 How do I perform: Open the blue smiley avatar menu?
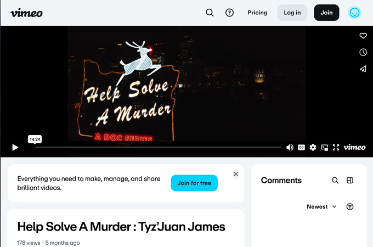[x=354, y=13]
